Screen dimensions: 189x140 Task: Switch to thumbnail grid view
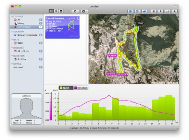click(51, 11)
